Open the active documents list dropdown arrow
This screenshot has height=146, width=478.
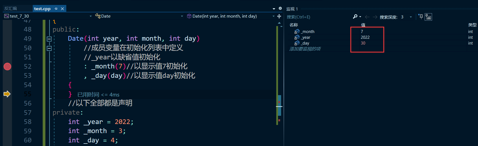[x=274, y=9]
